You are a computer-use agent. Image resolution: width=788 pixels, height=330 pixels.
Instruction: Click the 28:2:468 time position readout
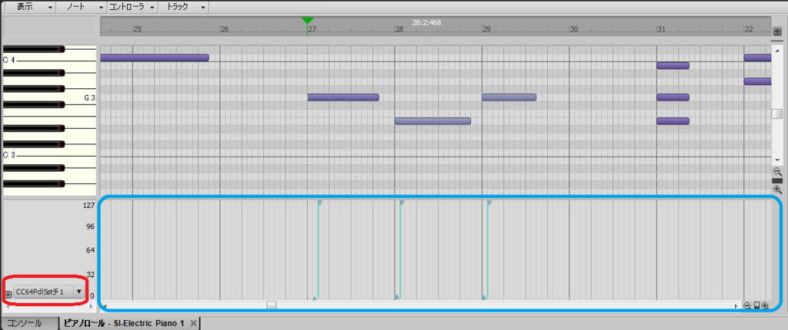[426, 22]
